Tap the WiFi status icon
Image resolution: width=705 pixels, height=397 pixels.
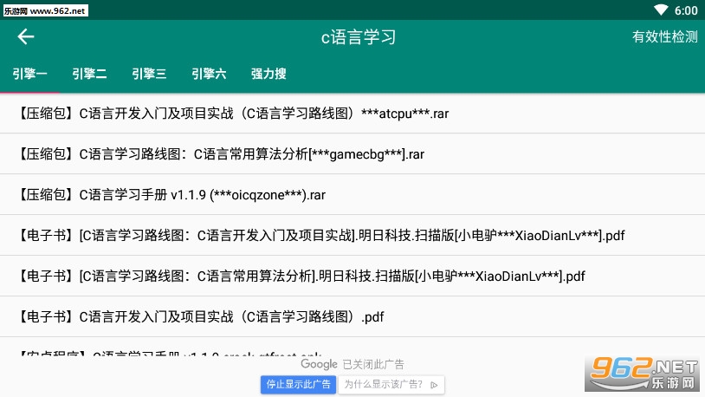(x=661, y=10)
